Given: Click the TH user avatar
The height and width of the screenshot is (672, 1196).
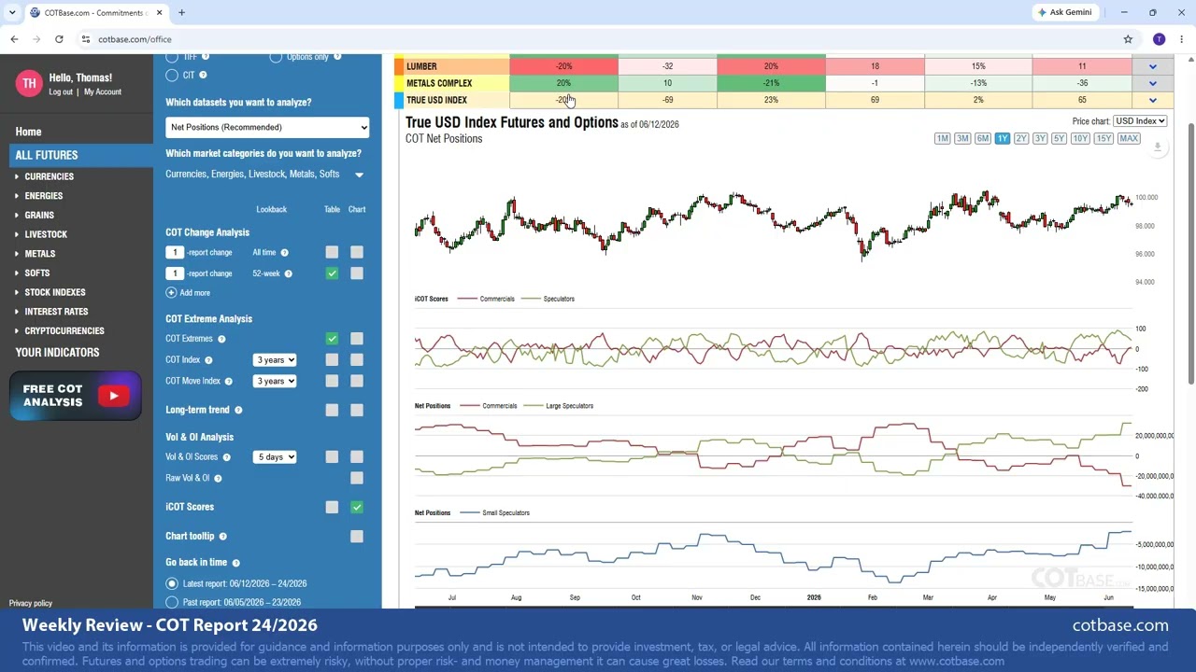Looking at the screenshot, I should coord(29,83).
